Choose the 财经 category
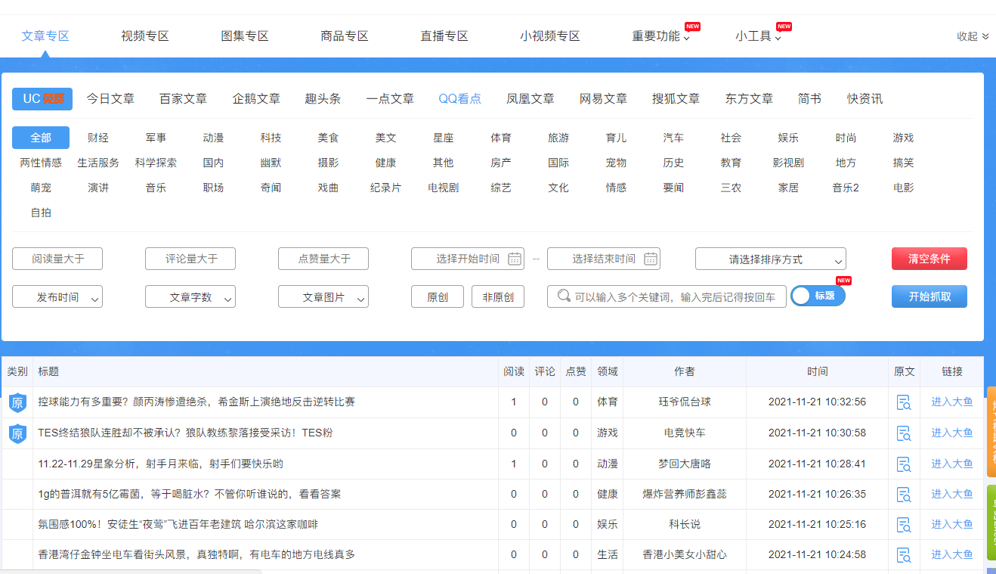Image resolution: width=996 pixels, height=574 pixels. pyautogui.click(x=98, y=138)
